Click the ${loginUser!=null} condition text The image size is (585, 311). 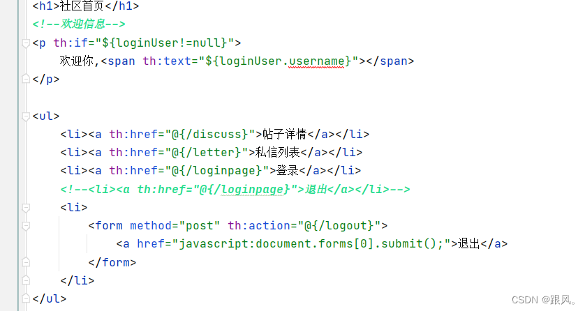point(164,43)
